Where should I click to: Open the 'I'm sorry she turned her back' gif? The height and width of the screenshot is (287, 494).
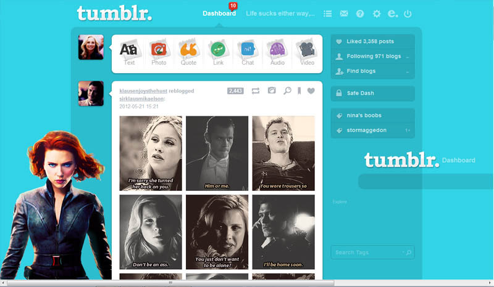[x=151, y=153]
